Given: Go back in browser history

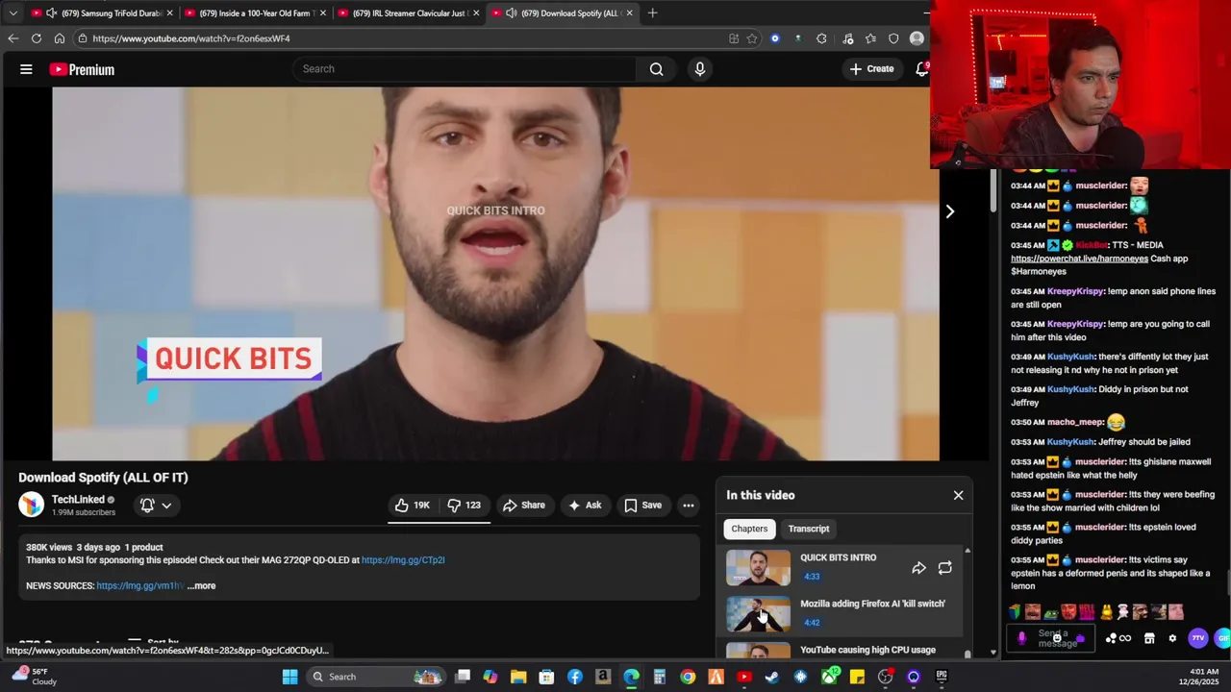Looking at the screenshot, I should tap(13, 38).
